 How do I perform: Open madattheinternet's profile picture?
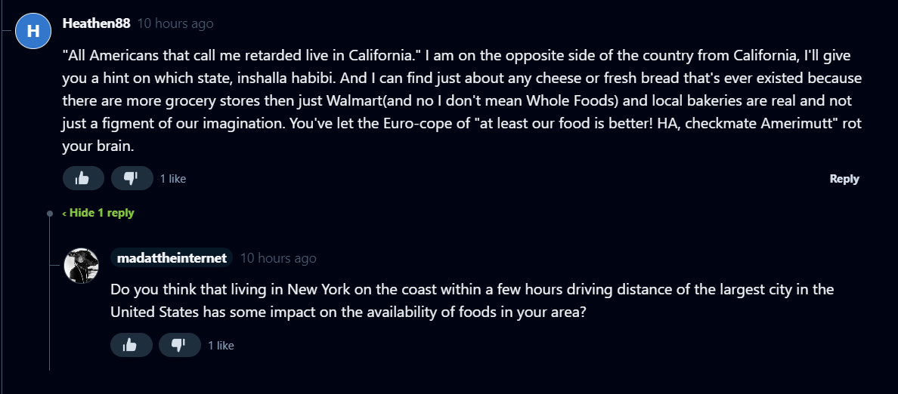[82, 266]
